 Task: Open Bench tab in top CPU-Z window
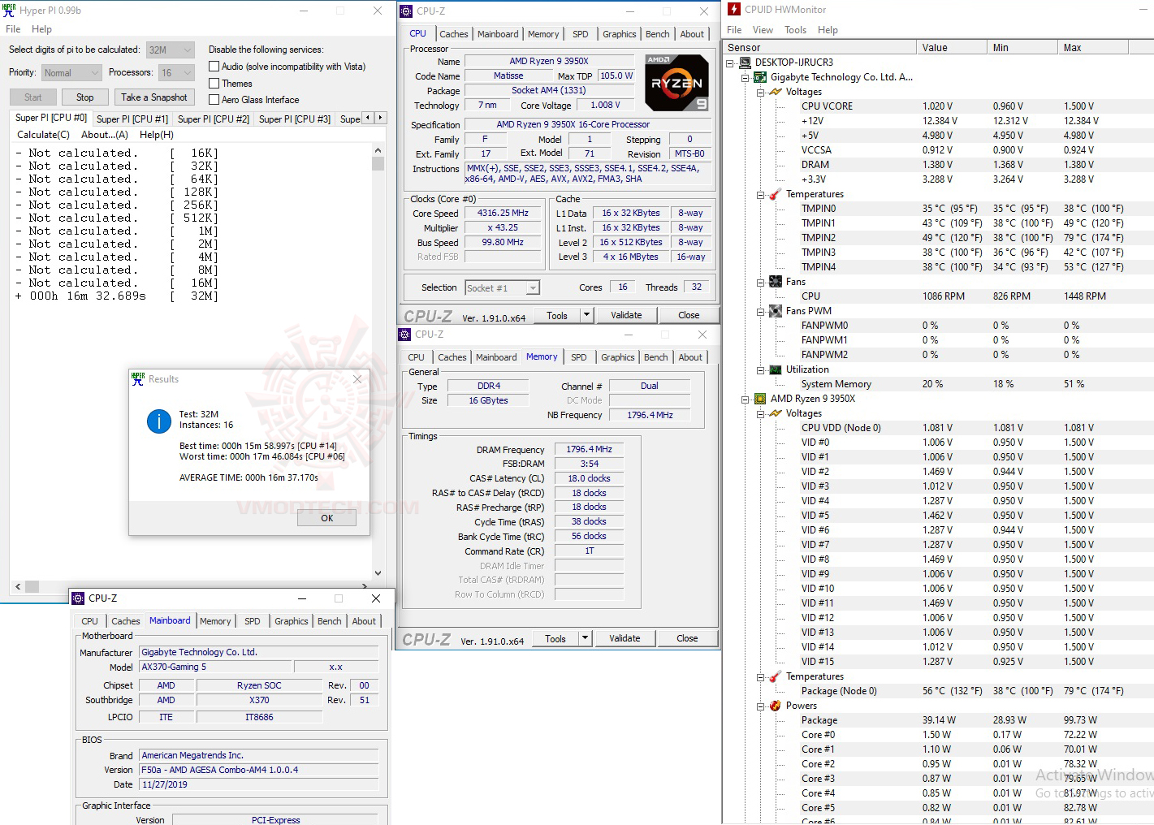pyautogui.click(x=658, y=34)
